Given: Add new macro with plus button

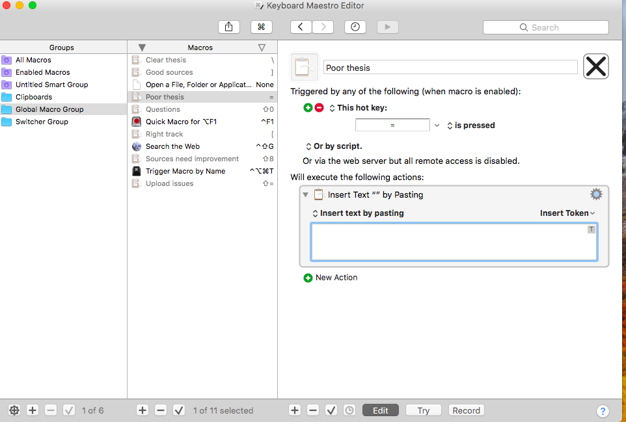Looking at the screenshot, I should [x=143, y=410].
